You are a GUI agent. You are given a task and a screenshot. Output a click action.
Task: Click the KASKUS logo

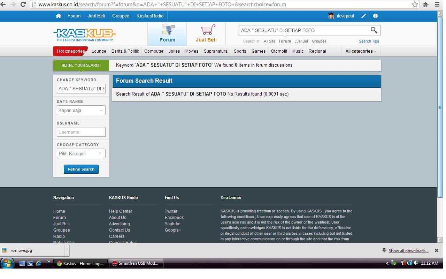(84, 35)
